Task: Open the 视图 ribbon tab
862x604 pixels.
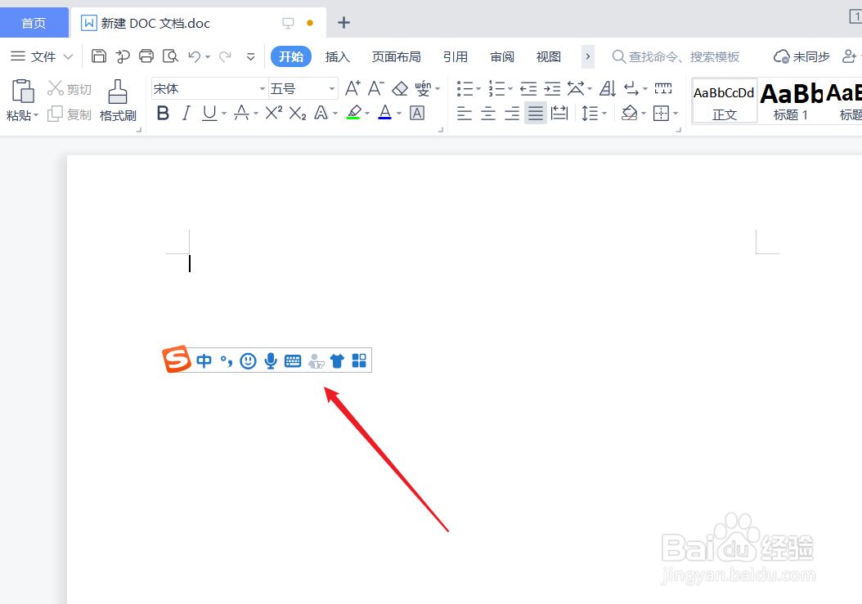Action: tap(549, 56)
